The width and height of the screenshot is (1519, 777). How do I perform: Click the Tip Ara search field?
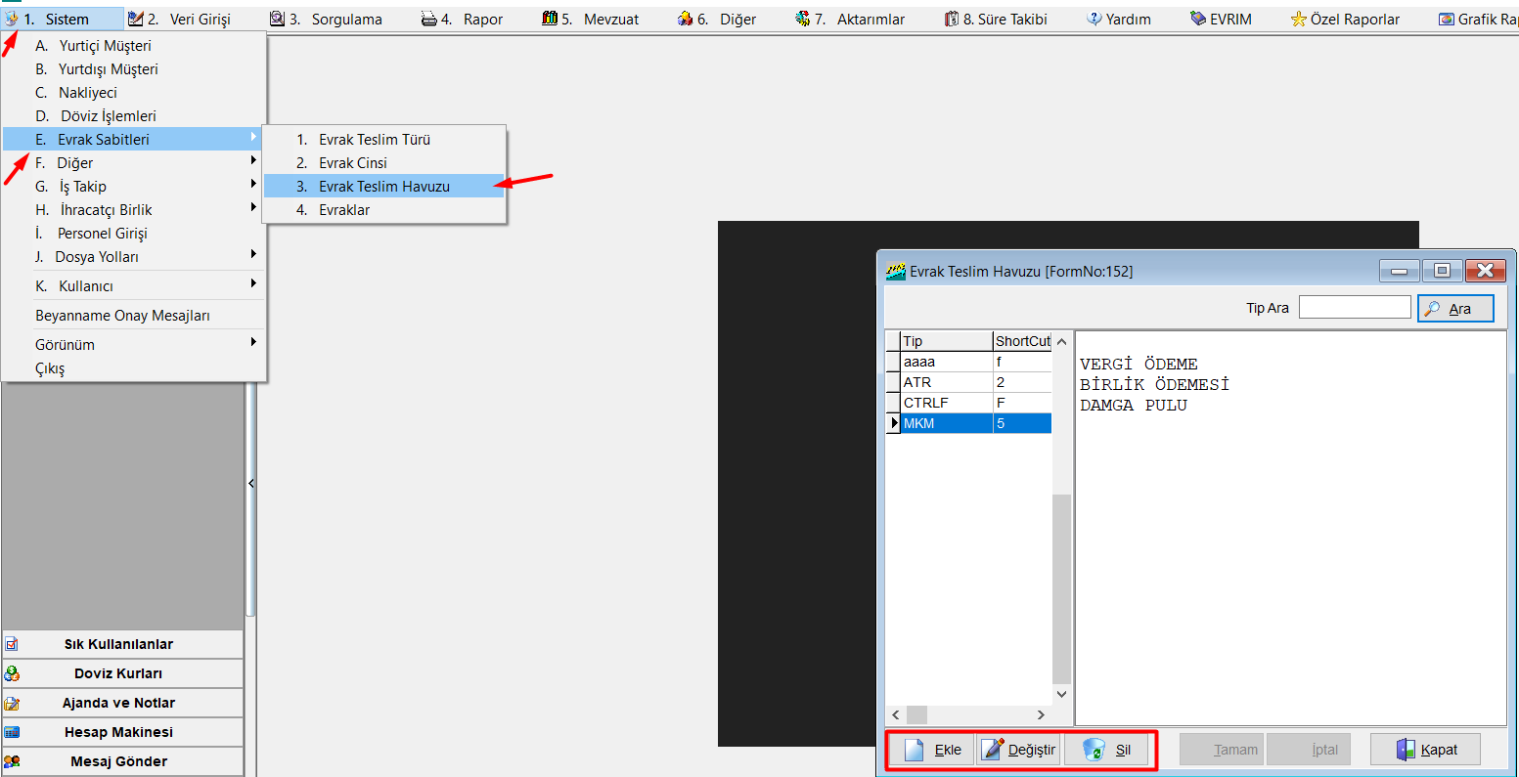coord(1354,308)
